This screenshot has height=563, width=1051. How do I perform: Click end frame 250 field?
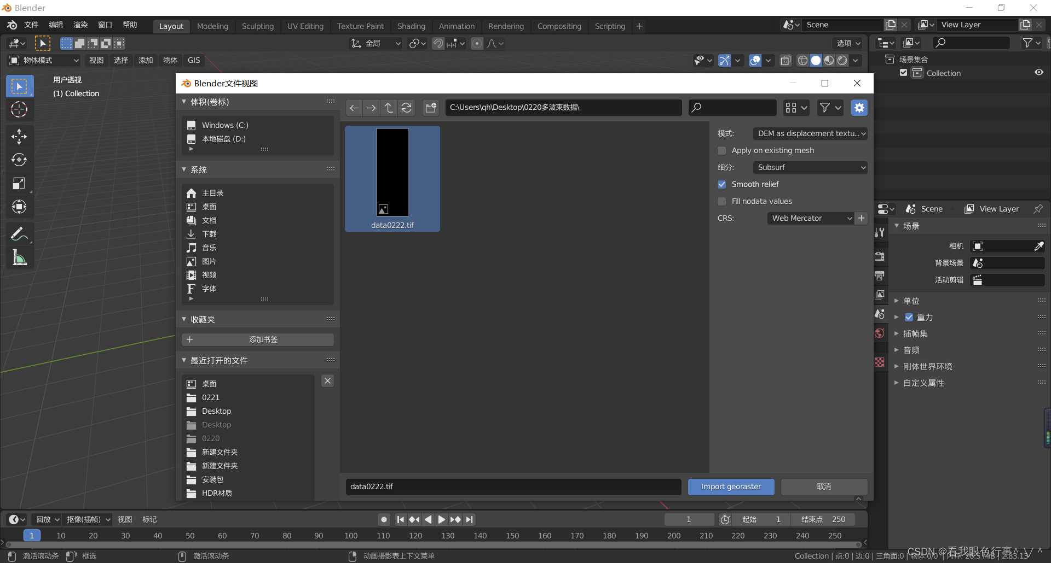coord(823,519)
